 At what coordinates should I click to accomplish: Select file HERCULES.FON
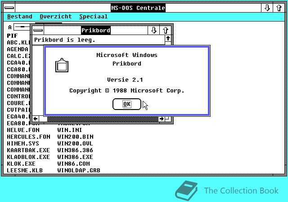click(x=28, y=137)
